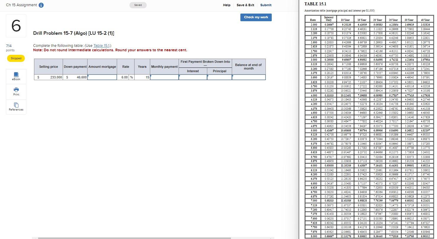Viewport: 437px width, 239px height.
Task: Click the Submit link
Action: [x=266, y=5]
